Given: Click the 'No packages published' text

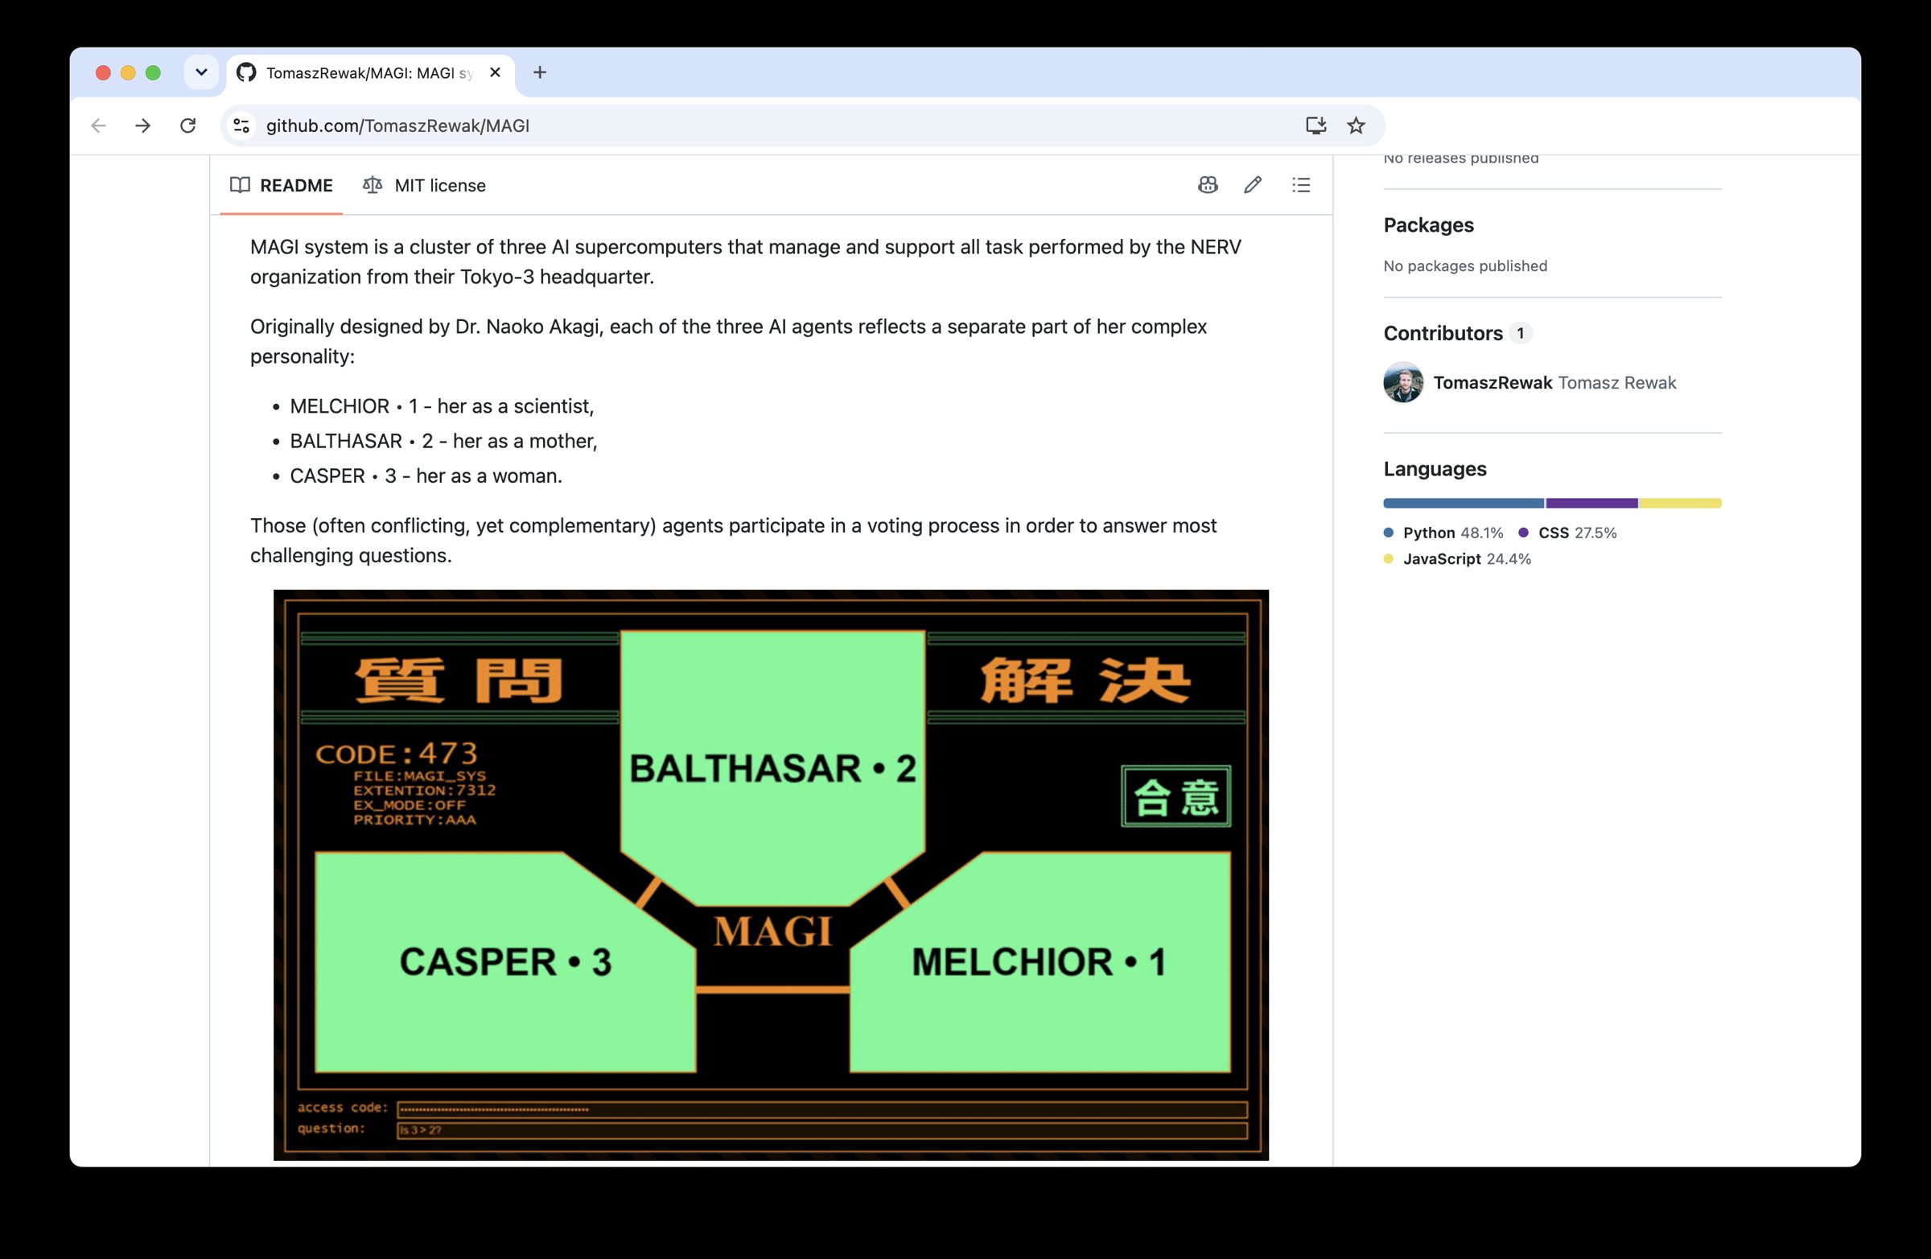Looking at the screenshot, I should click(x=1465, y=266).
